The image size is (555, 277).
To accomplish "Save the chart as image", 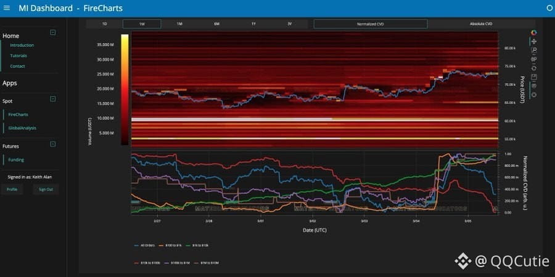I will coord(534,77).
